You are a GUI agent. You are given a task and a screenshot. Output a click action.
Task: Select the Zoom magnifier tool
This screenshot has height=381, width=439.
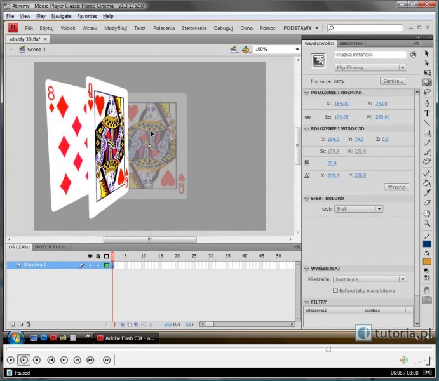427,224
